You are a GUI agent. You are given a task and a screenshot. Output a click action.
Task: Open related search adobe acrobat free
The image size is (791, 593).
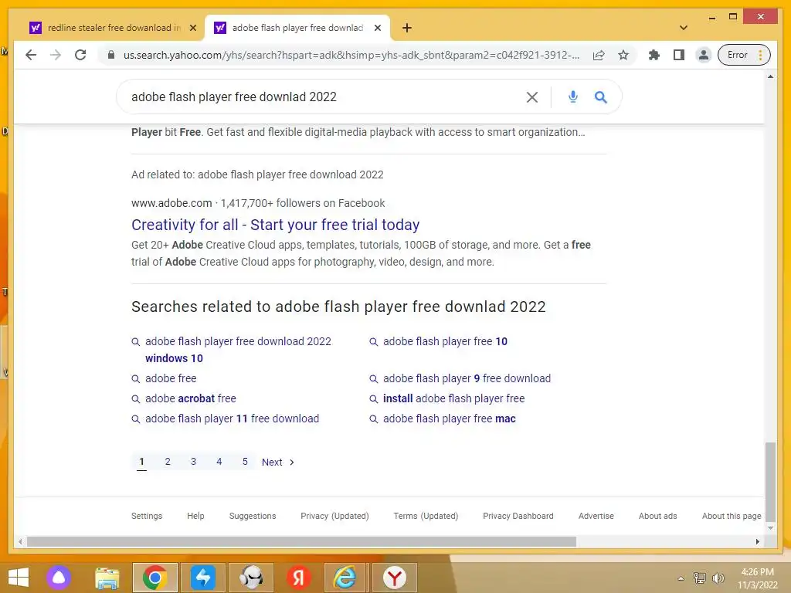[190, 398]
